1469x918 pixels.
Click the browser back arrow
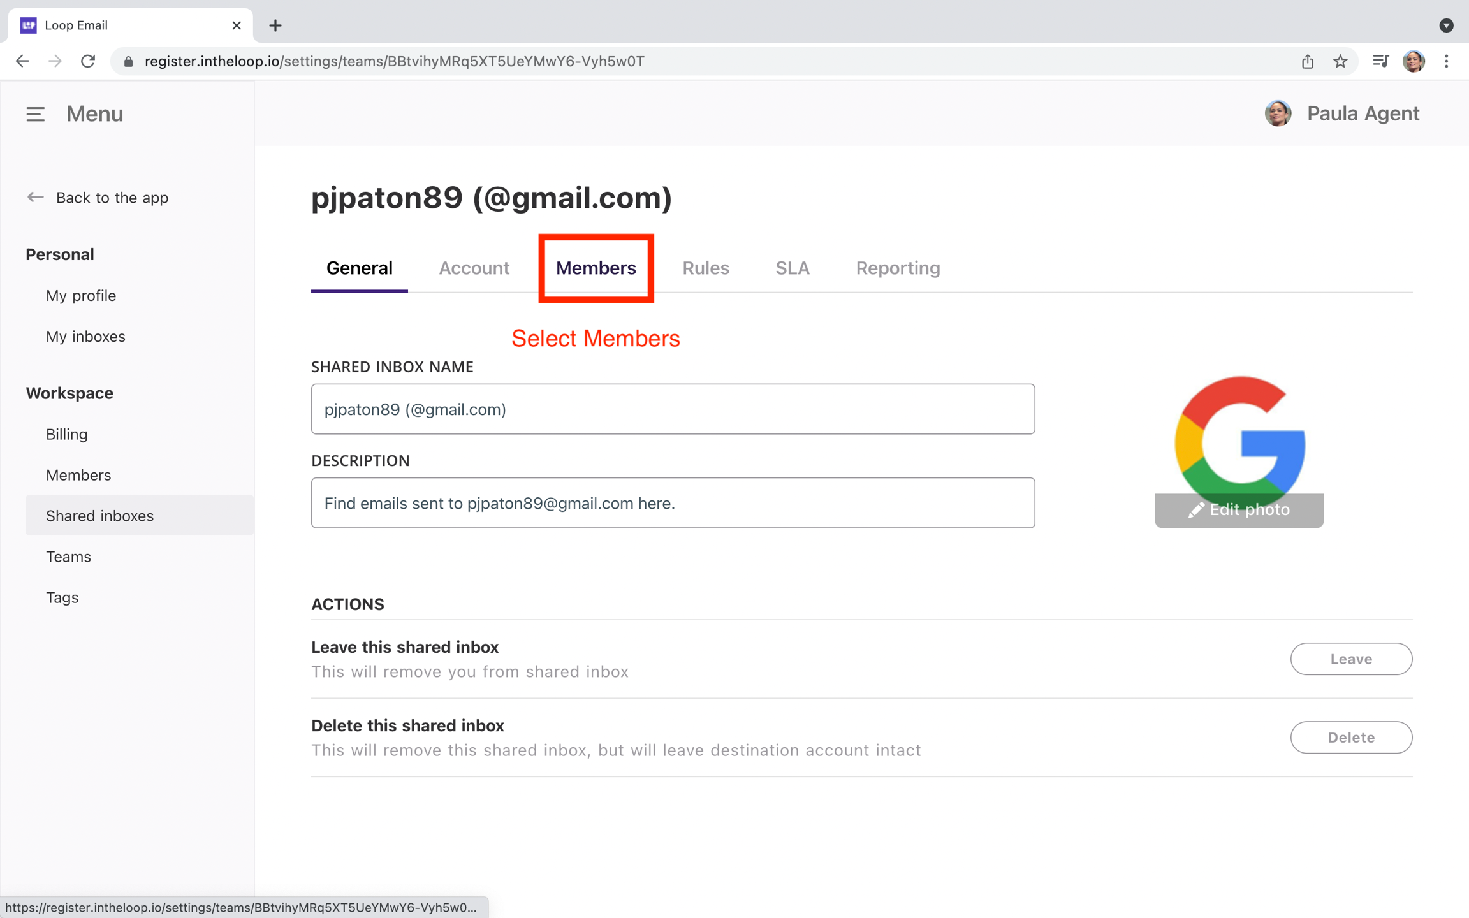point(22,61)
